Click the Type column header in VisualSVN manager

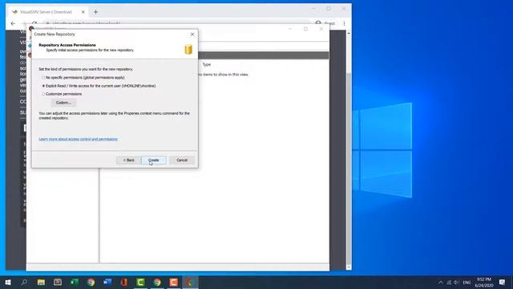207,64
